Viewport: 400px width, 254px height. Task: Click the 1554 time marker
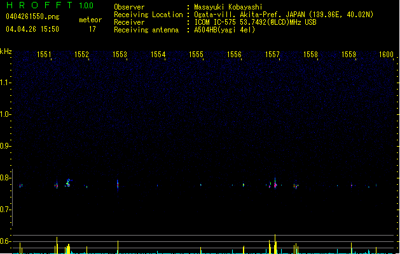point(158,55)
